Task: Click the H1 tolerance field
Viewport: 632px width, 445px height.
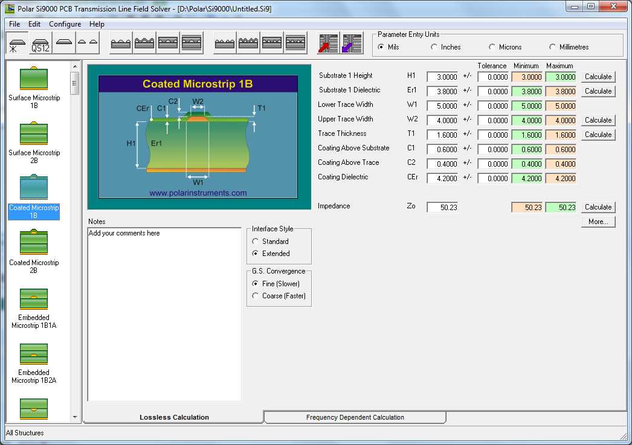Action: click(x=494, y=77)
